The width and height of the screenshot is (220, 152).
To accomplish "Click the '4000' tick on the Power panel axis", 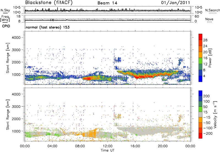I will [16, 38].
